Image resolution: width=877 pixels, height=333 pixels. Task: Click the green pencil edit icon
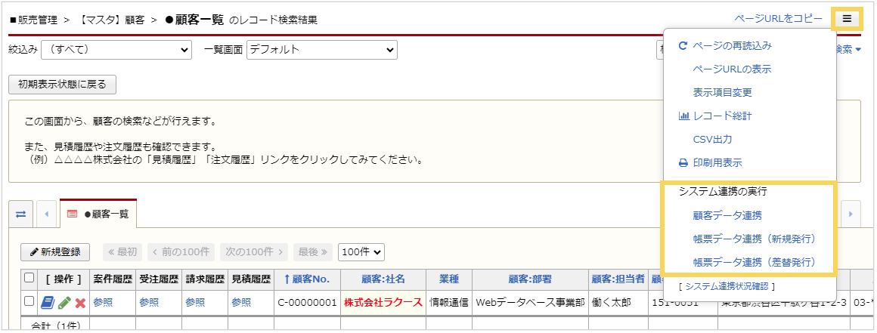click(x=64, y=302)
